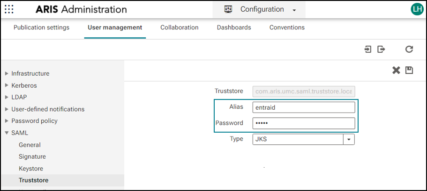The image size is (427, 191).
Task: Select General under SAML
Action: tap(30, 145)
